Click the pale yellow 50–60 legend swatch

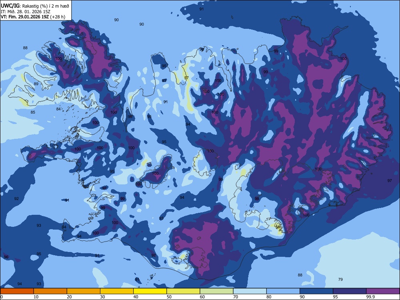click(x=183, y=291)
